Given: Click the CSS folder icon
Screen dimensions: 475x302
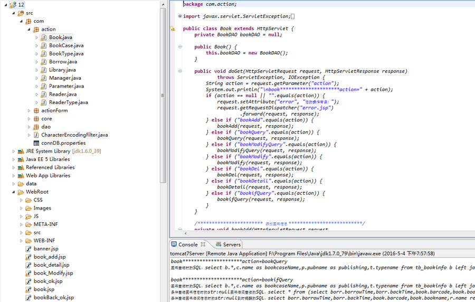Looking at the screenshot, I should 28,200.
